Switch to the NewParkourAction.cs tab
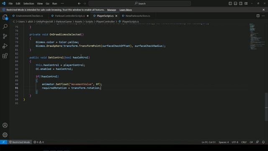This screenshot has height=151, width=268. click(138, 16)
